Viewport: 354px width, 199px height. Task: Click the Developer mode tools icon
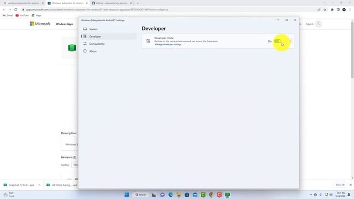coord(148,41)
